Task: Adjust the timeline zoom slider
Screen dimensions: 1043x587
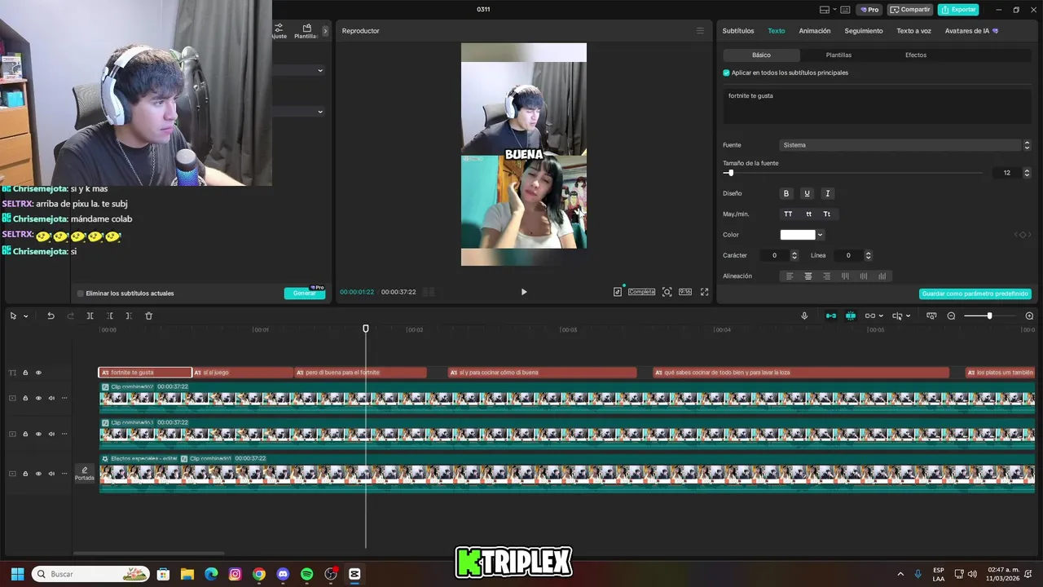Action: coord(989,316)
